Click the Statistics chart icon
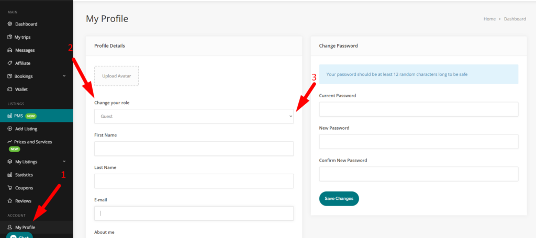This screenshot has width=536, height=238. pyautogui.click(x=10, y=175)
